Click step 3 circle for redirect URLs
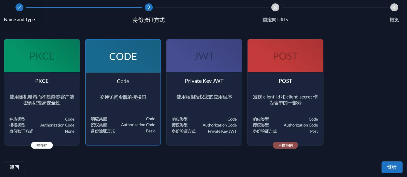This screenshot has width=407, height=177. (275, 7)
